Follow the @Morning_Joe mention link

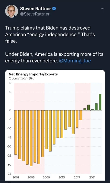[75, 61]
